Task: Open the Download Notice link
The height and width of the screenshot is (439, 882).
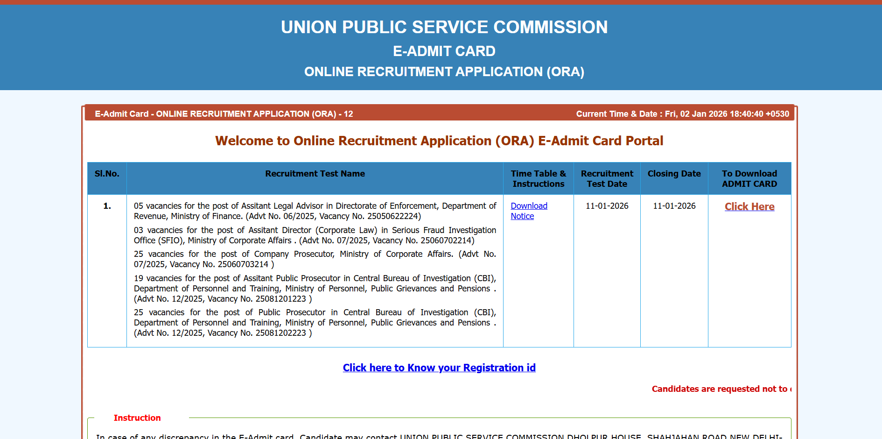Action: 529,211
